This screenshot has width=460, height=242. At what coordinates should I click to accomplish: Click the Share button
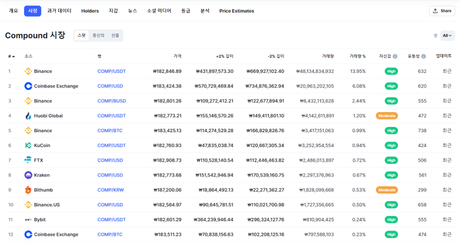442,11
